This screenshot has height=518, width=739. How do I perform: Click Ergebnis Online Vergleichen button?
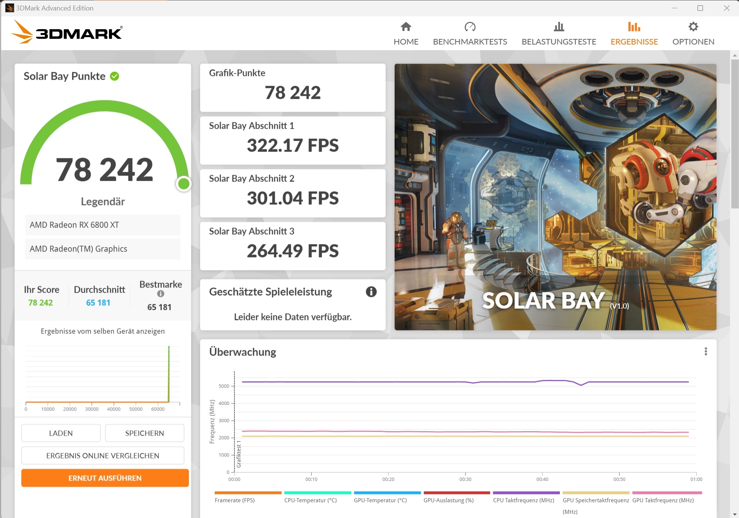pos(103,455)
